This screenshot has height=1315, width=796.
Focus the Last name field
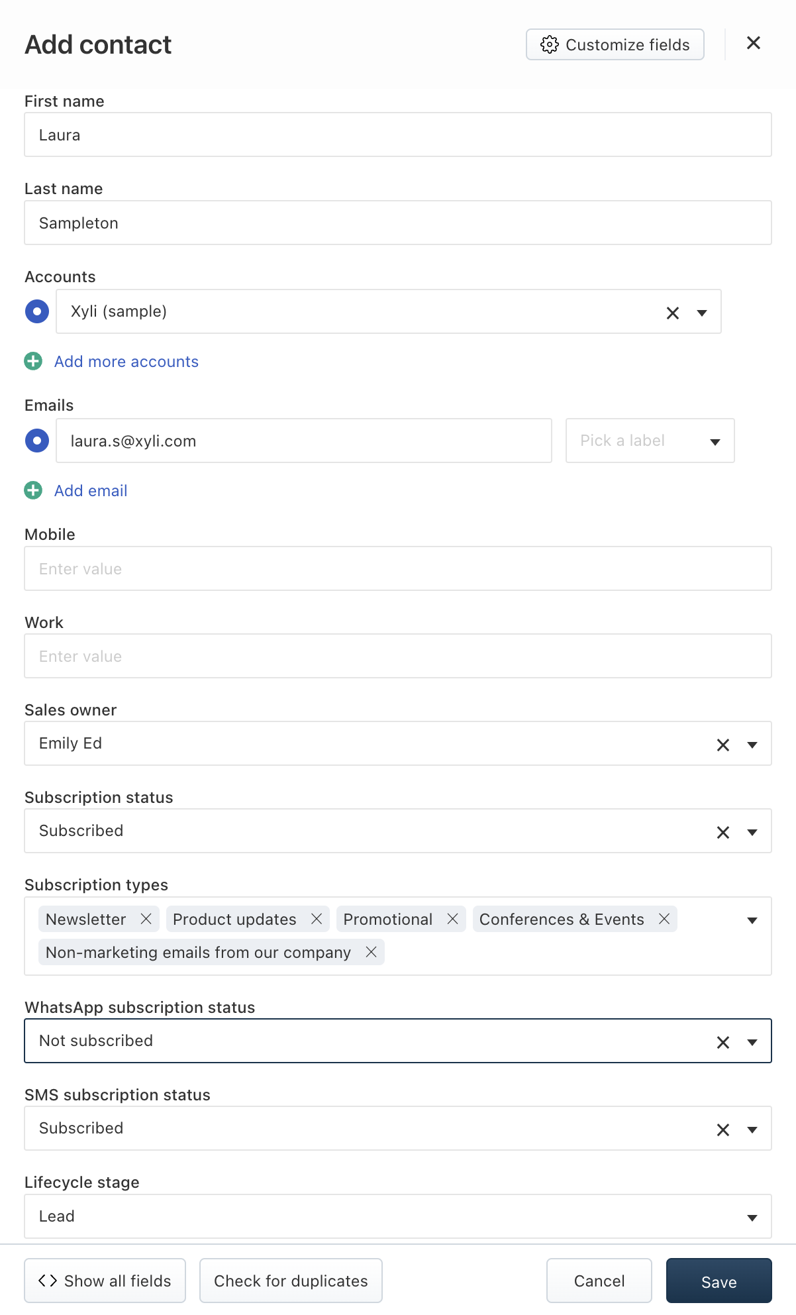[x=398, y=223]
